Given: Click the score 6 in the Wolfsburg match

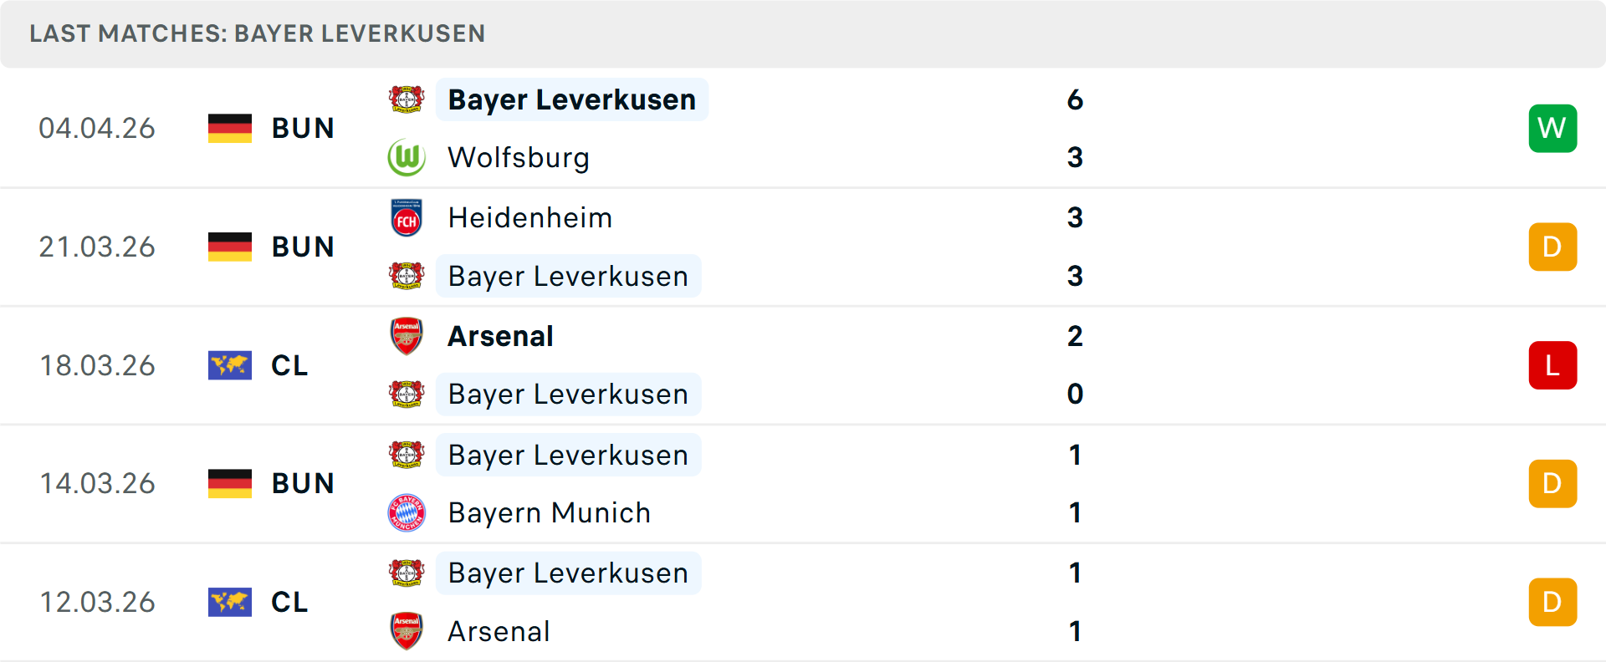Looking at the screenshot, I should tap(1077, 99).
